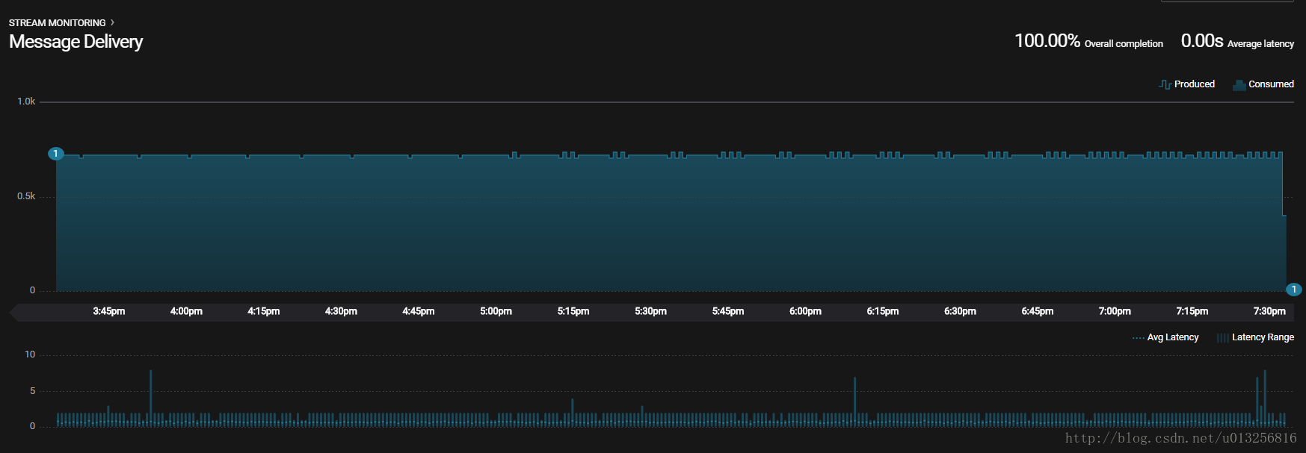Toggle the Avg Latency series label
This screenshot has width=1306, height=453.
[x=1172, y=337]
